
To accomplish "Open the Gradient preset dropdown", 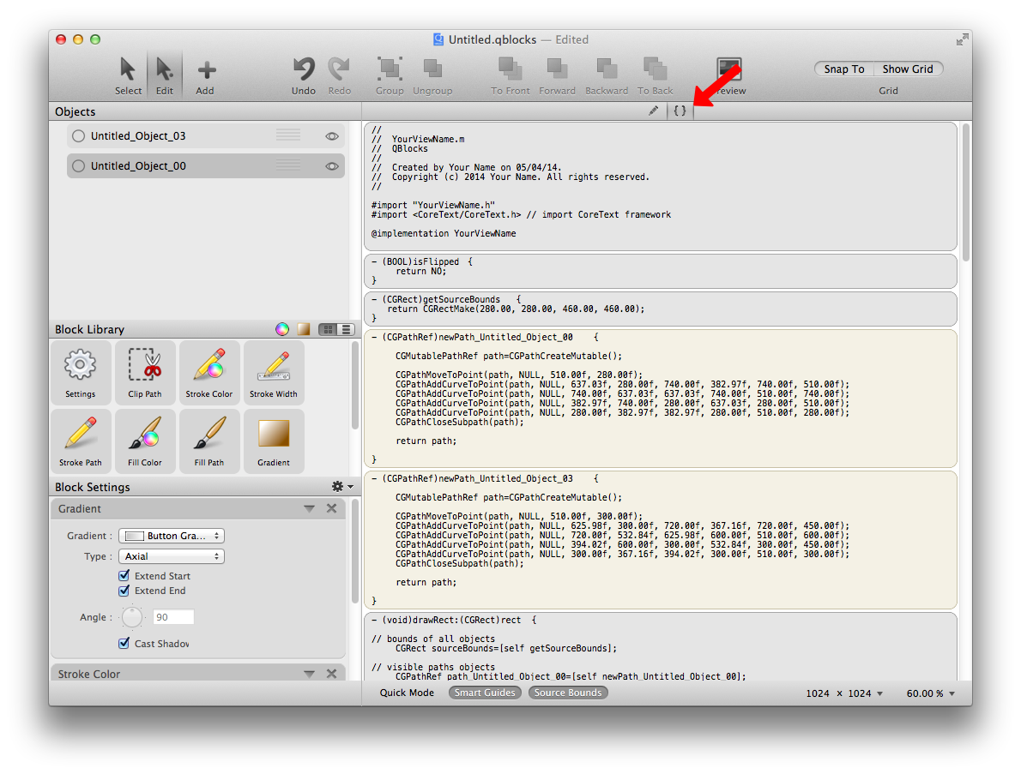I will pyautogui.click(x=172, y=536).
